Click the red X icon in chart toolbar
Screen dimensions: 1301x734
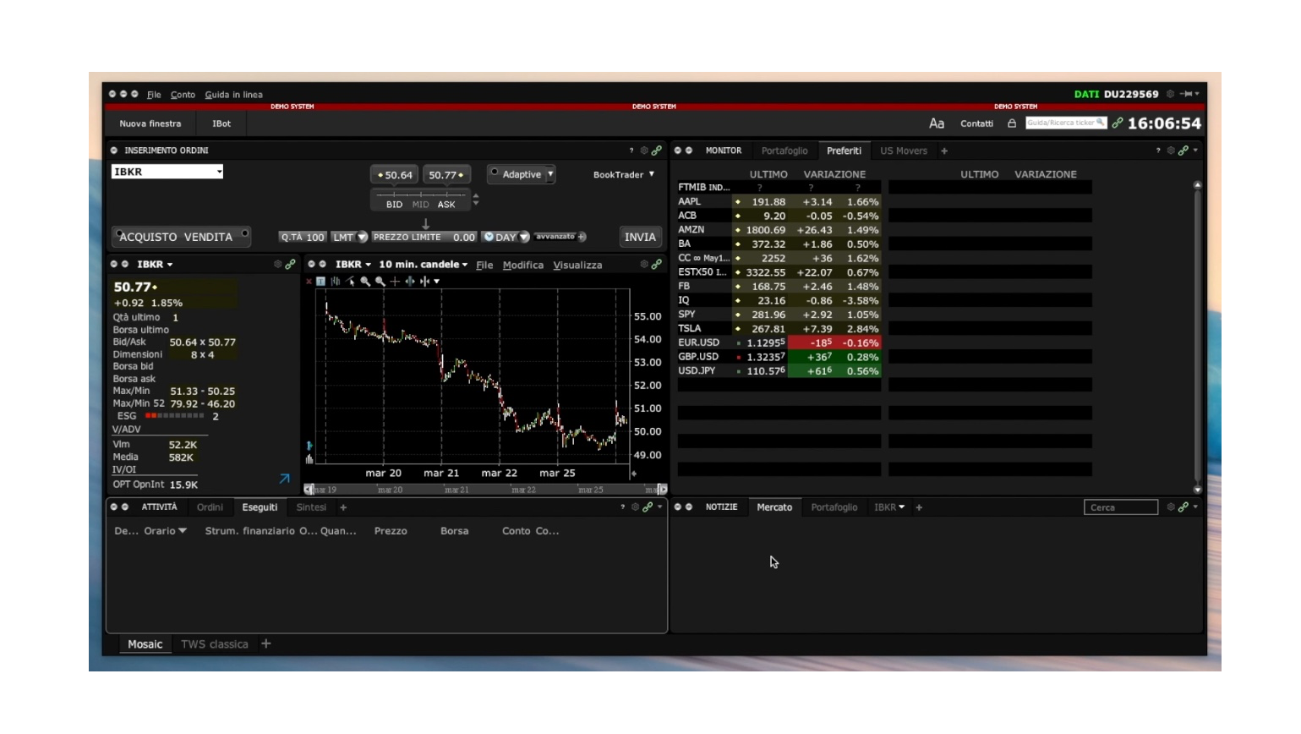309,282
